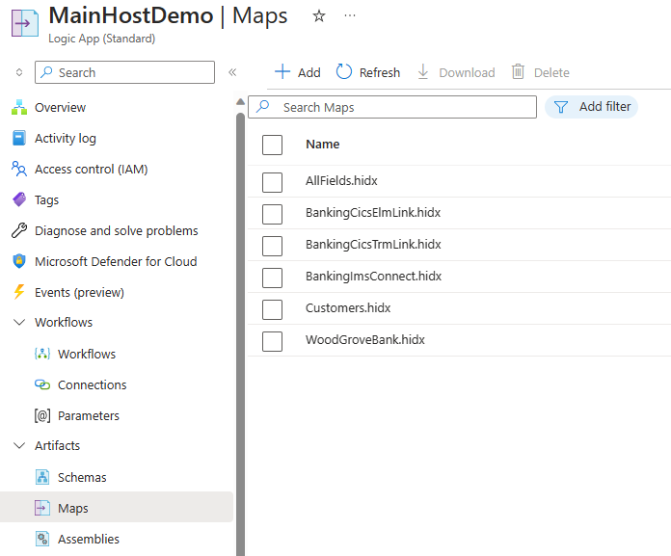Open the Customers.hidx map
Image resolution: width=671 pixels, height=556 pixels.
coord(348,308)
